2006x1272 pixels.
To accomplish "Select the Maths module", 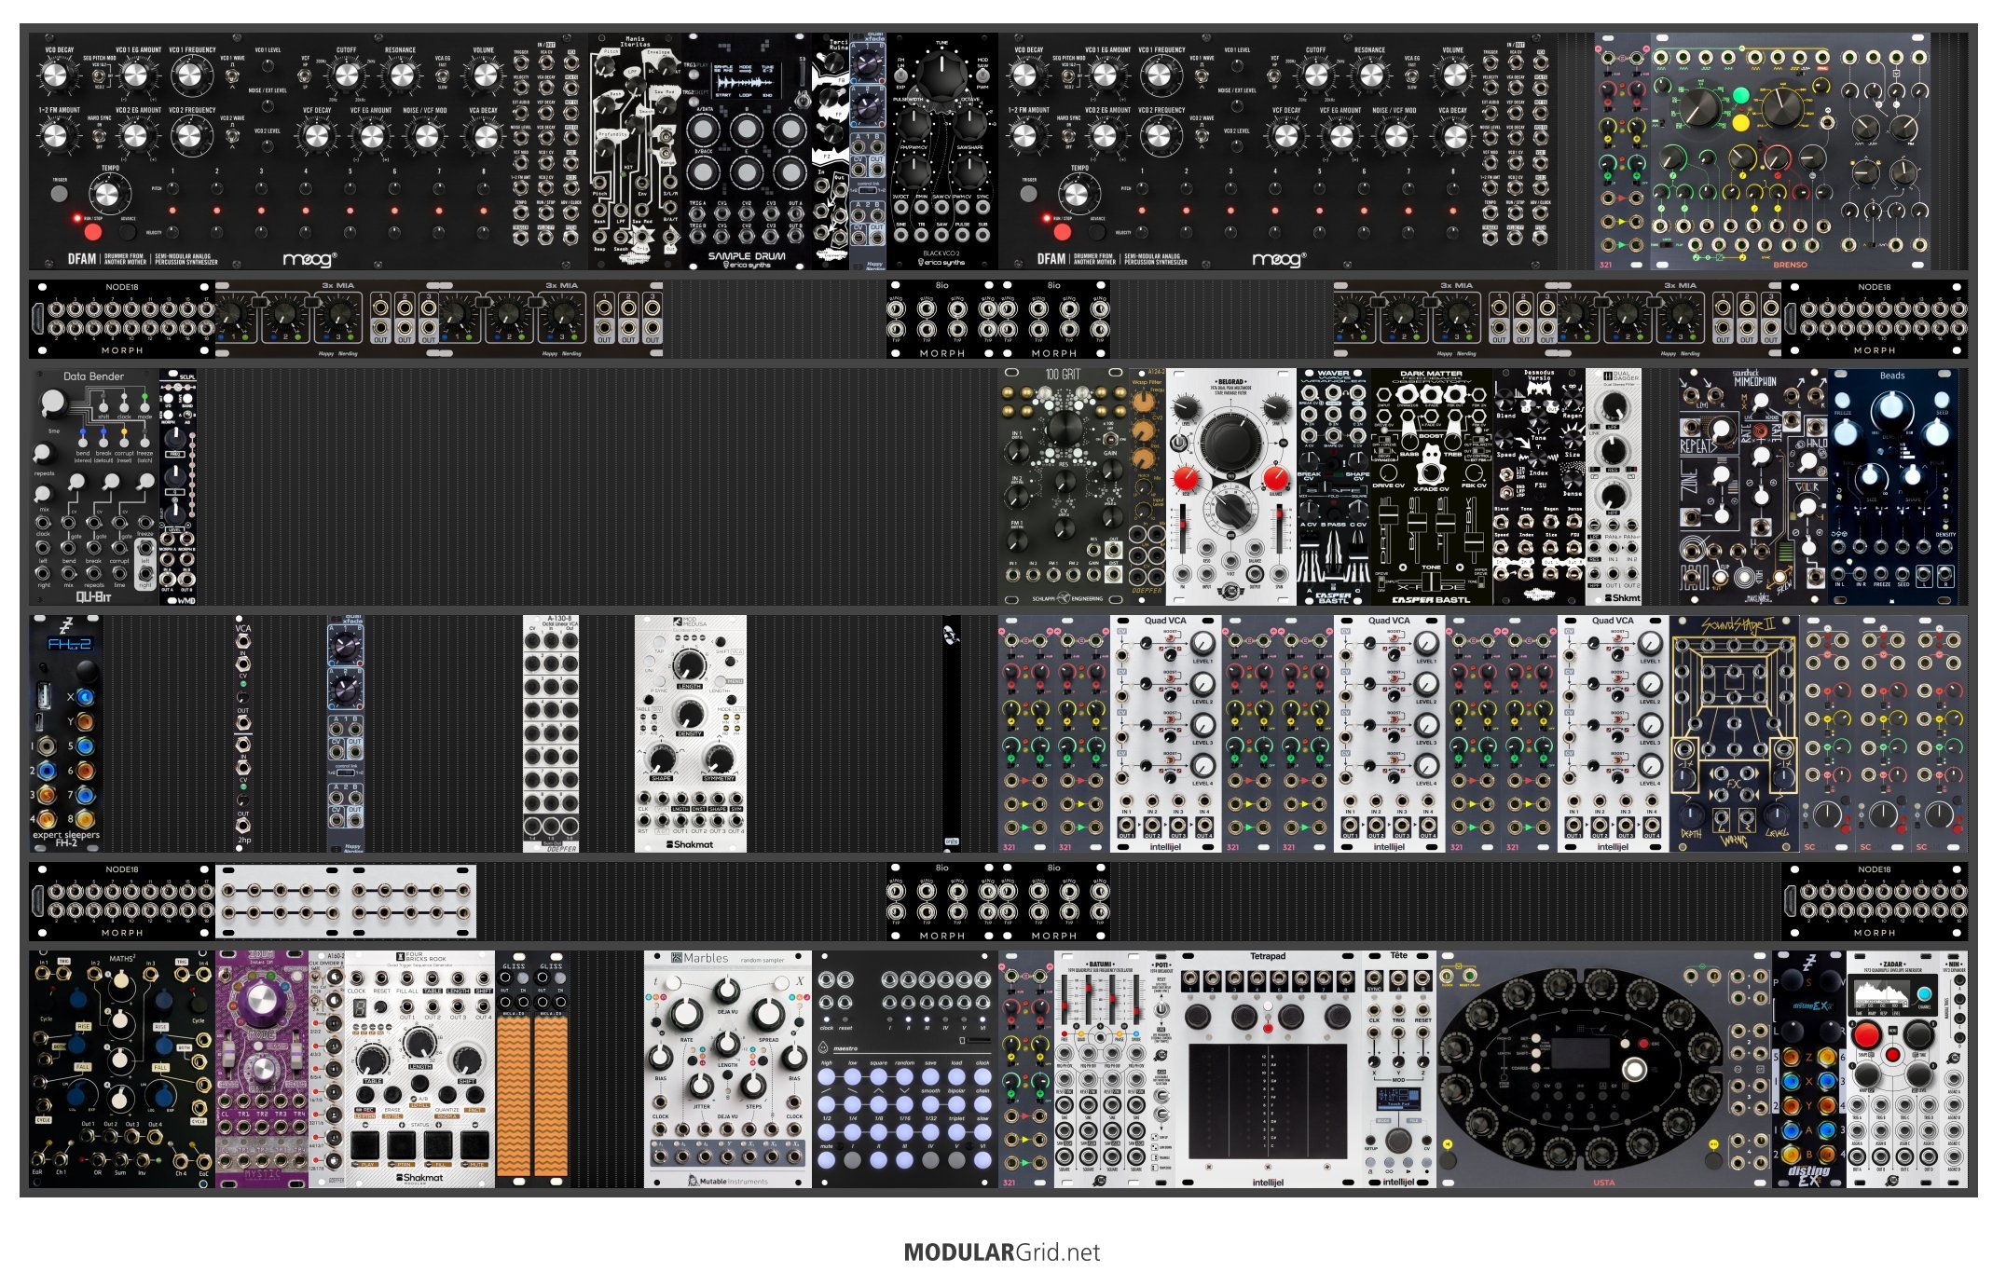I will click(x=122, y=1069).
